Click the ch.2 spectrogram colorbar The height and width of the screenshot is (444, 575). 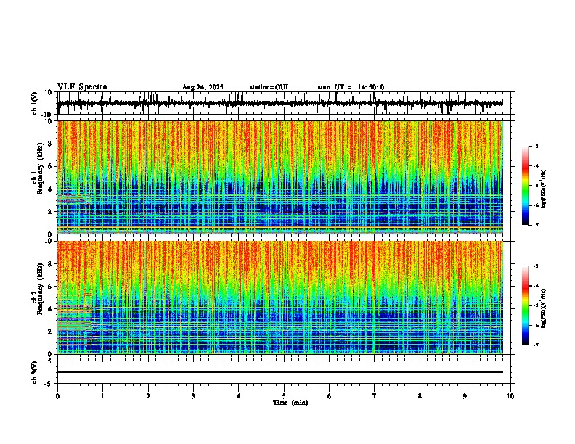point(526,305)
